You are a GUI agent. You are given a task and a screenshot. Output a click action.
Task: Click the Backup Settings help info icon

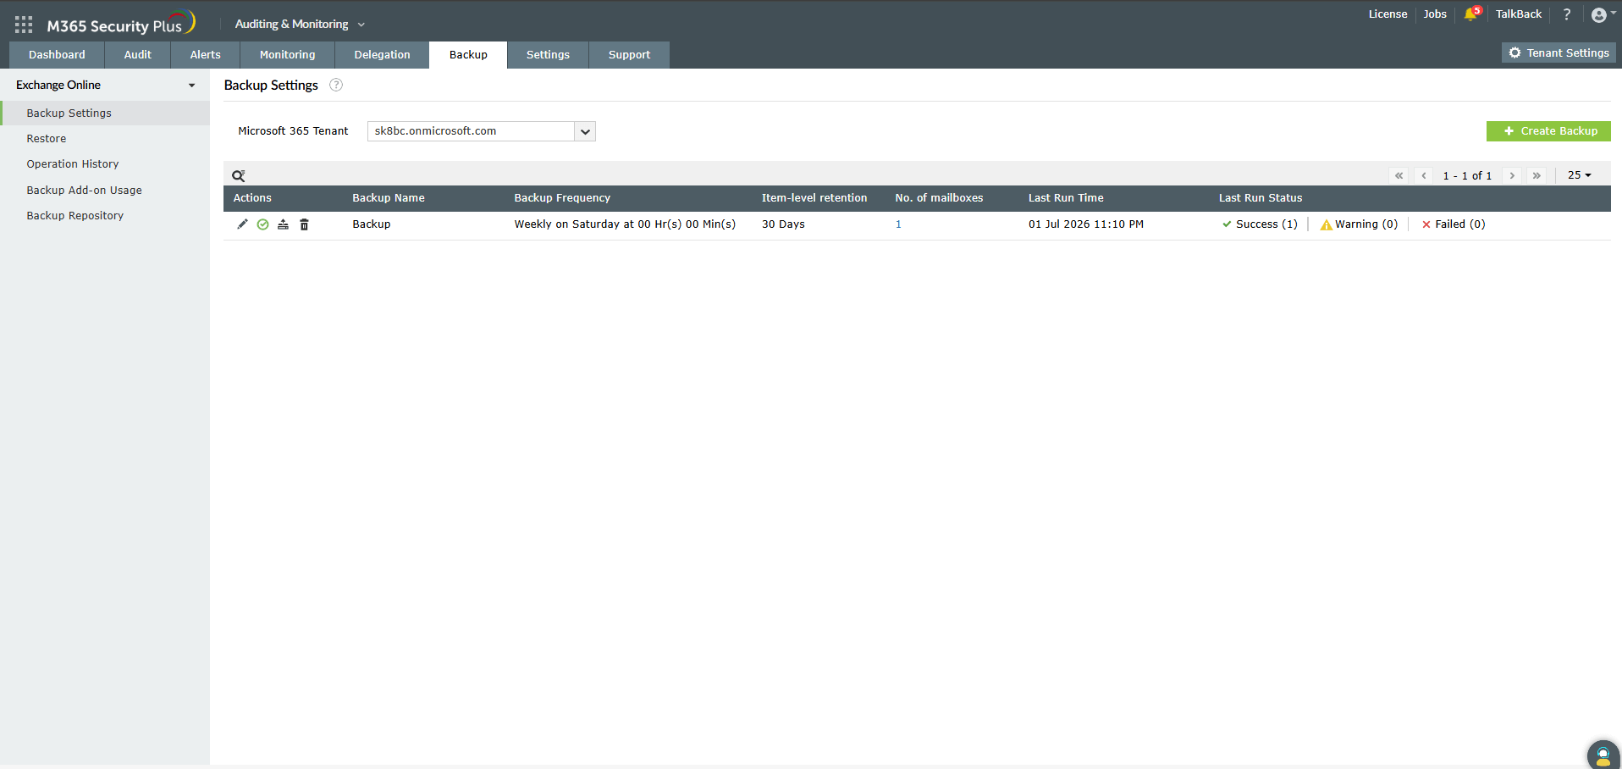coord(336,85)
